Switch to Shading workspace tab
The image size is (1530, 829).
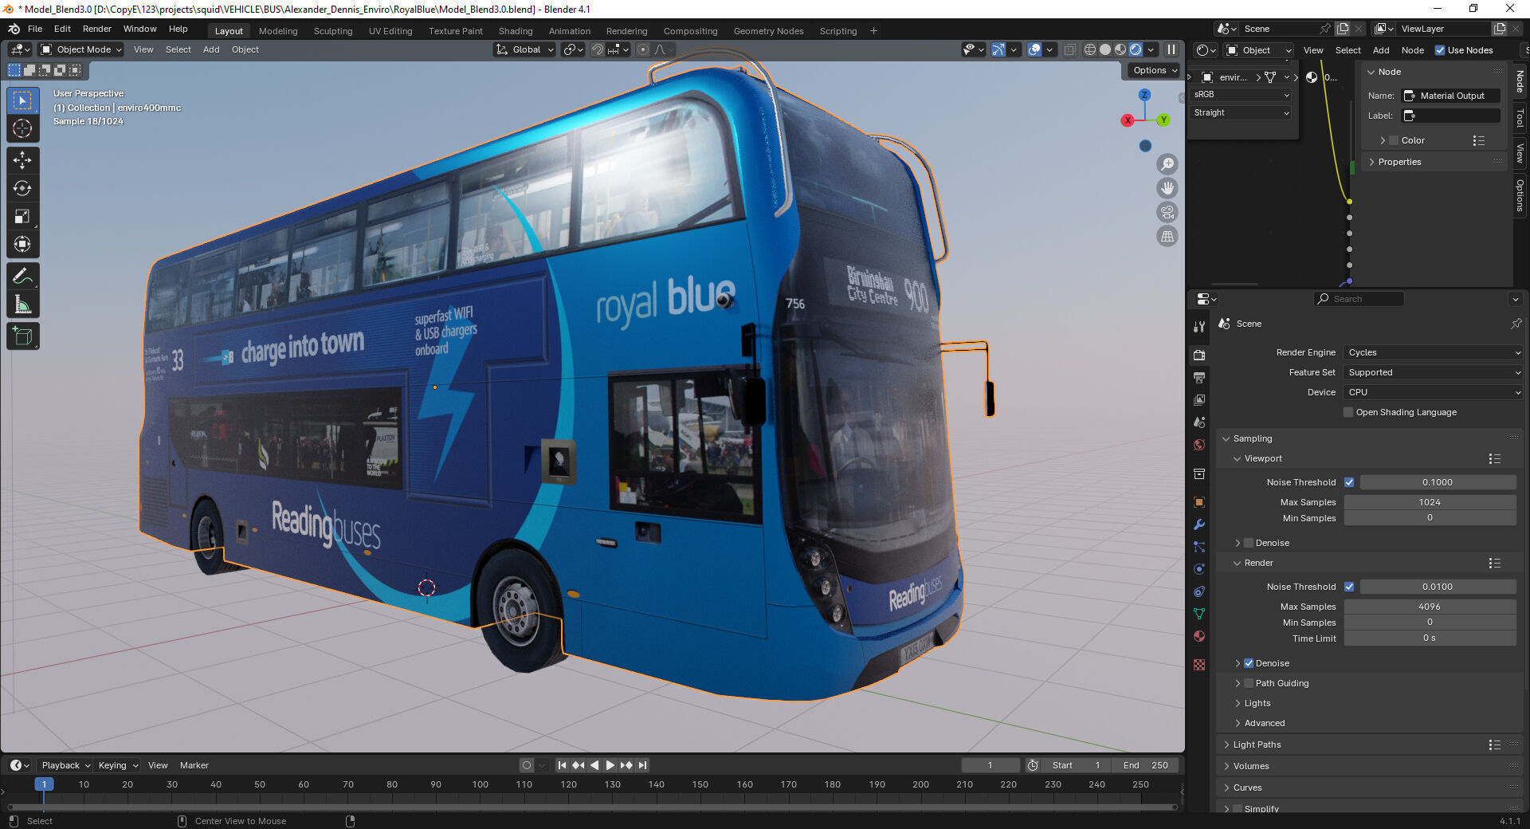point(516,31)
